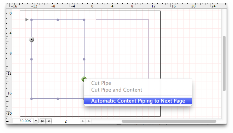Screen dimensions: 233x133
Task: Go to first page using the skip-to-start arrow
Action: (x=42, y=121)
